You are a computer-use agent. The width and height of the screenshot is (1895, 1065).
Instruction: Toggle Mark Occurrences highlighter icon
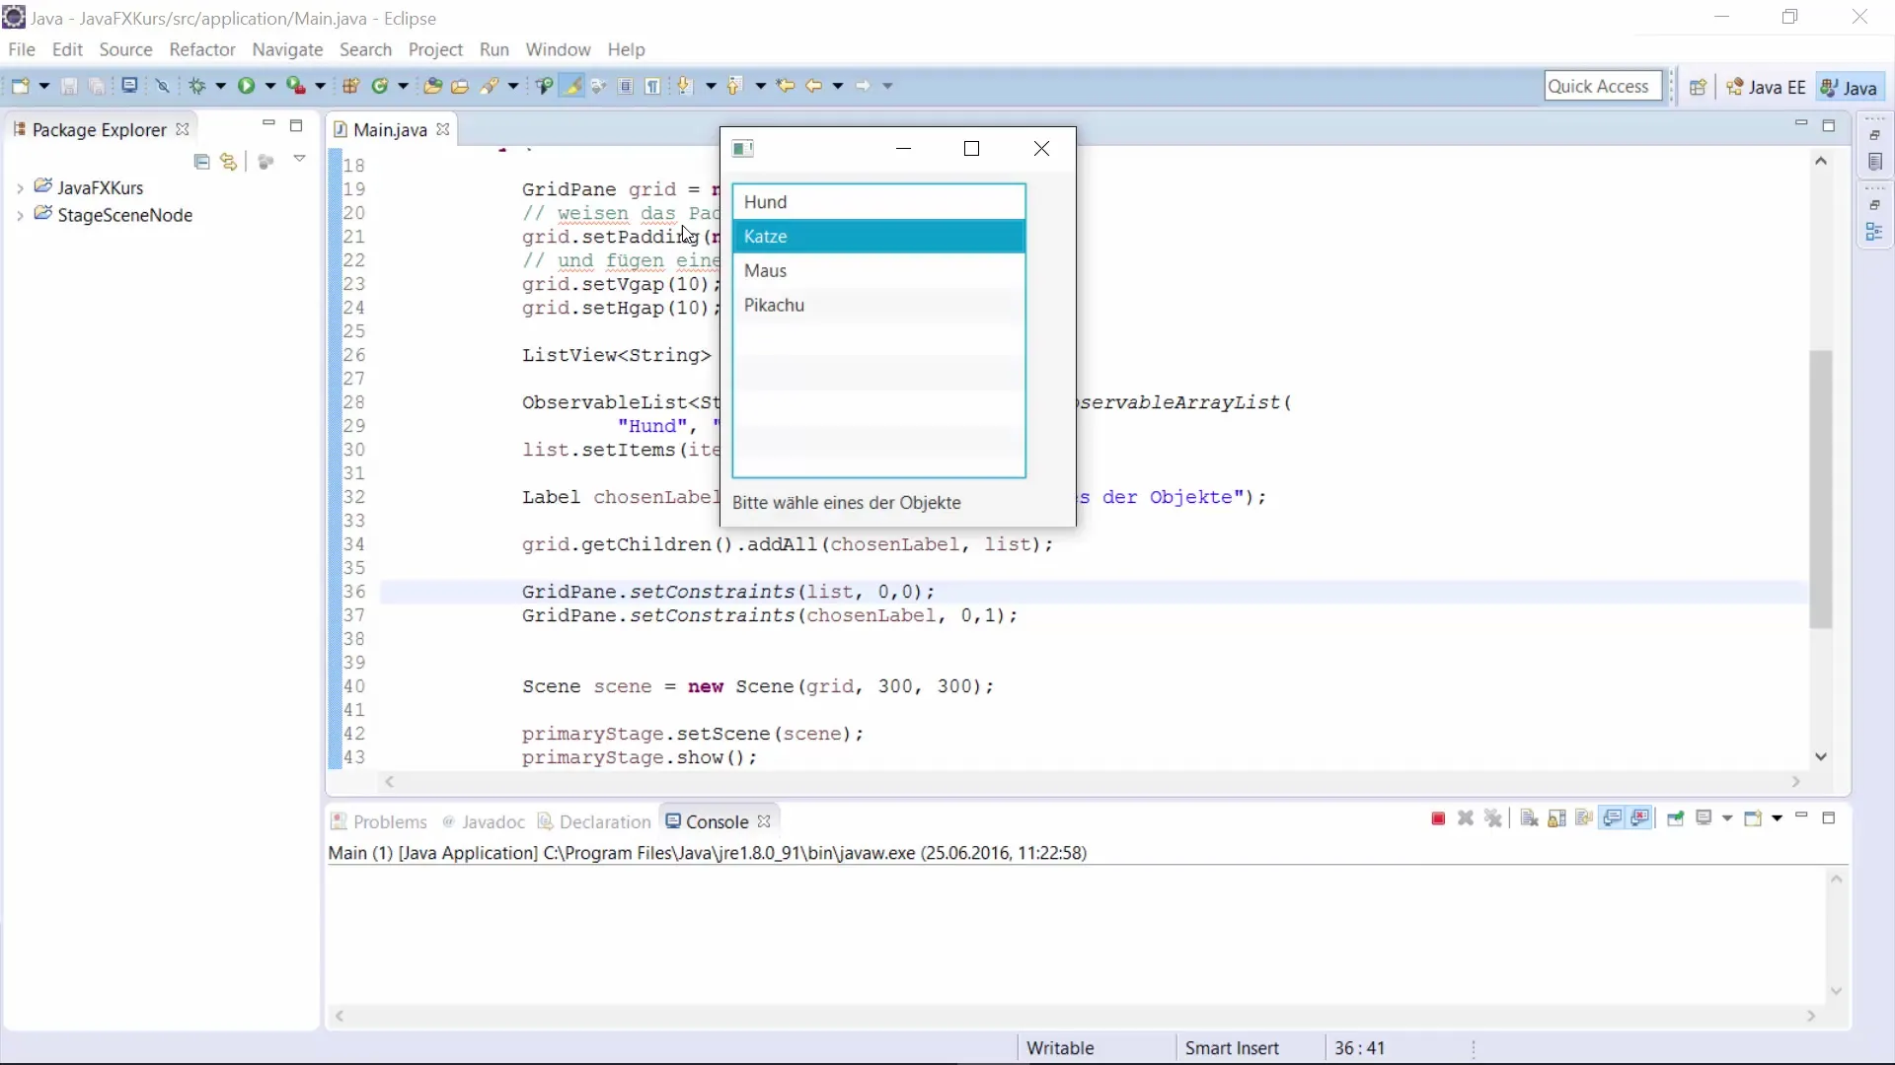click(571, 86)
